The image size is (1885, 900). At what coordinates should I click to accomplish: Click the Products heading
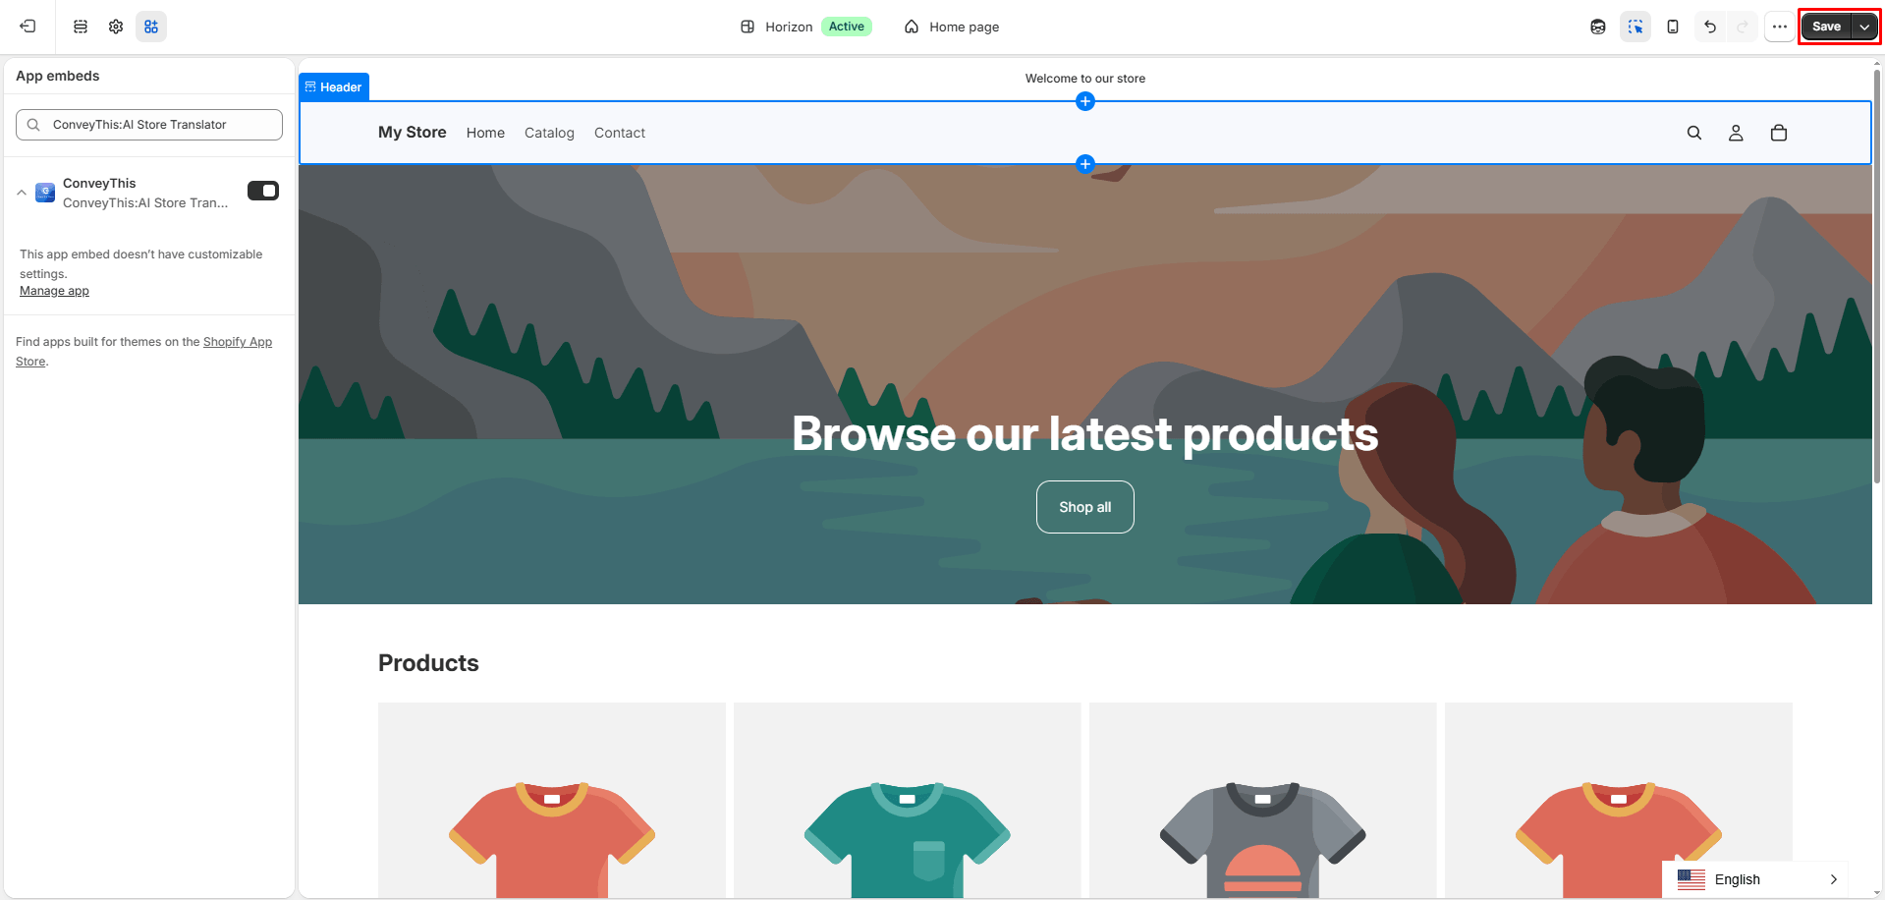428,663
